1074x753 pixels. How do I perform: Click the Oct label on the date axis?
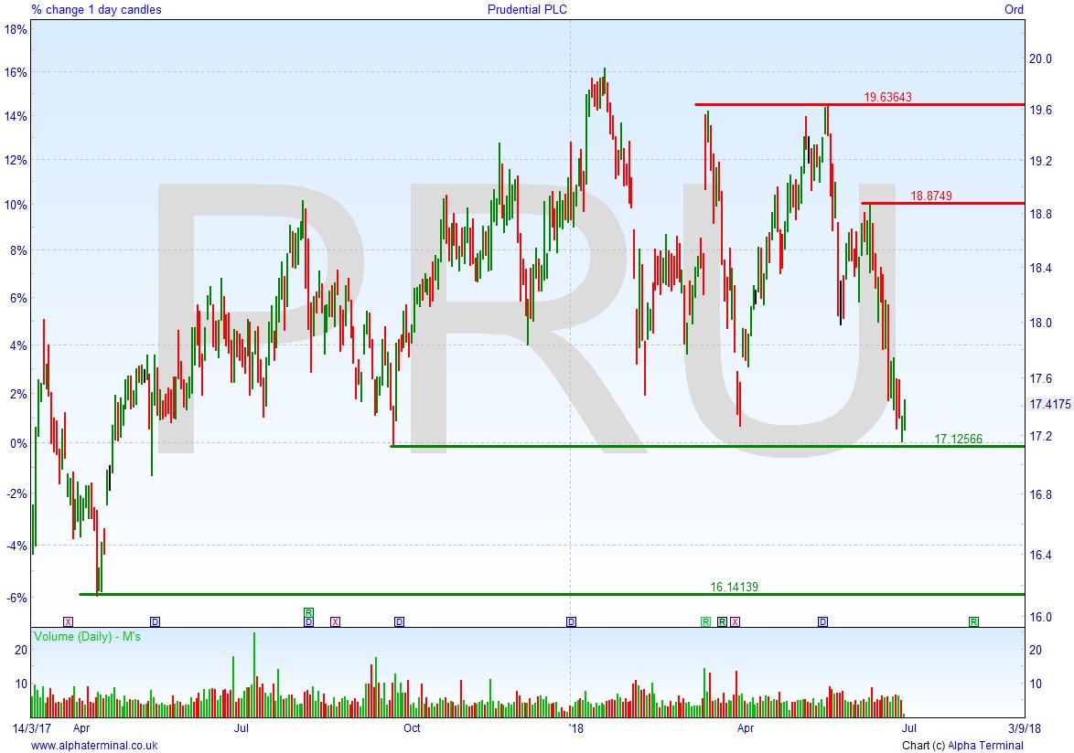[412, 728]
